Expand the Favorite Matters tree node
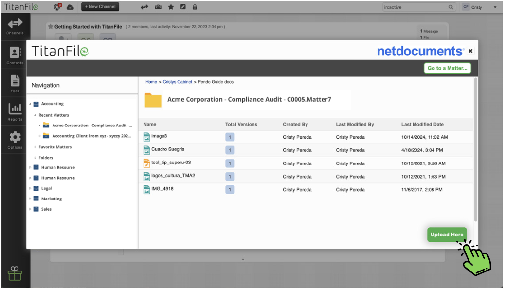Viewport: 505px width, 289px height. (x=36, y=147)
